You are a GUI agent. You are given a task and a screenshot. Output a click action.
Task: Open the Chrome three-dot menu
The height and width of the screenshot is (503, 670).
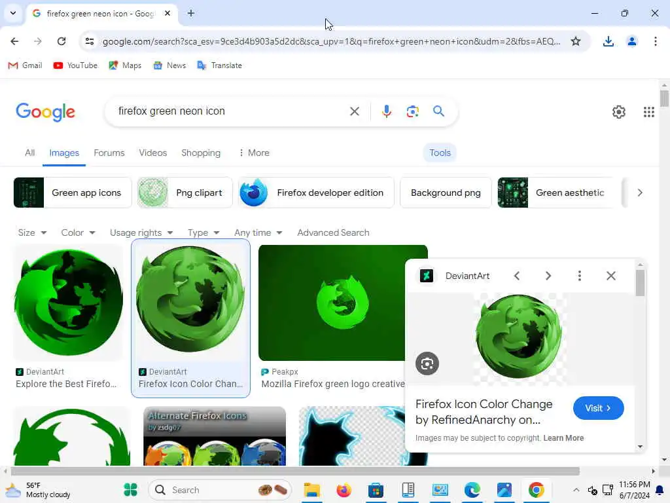(x=655, y=41)
